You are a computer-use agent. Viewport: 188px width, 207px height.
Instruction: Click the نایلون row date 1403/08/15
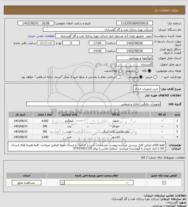tap(20, 121)
